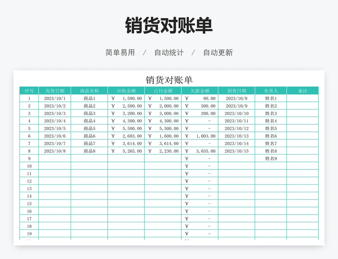The width and height of the screenshot is (338, 259).
Task: Select arrival date 2023/10/10
Action: point(237,113)
